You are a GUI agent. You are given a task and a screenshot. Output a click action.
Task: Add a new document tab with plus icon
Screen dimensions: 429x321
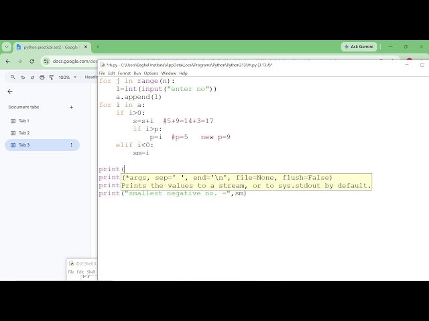72,107
